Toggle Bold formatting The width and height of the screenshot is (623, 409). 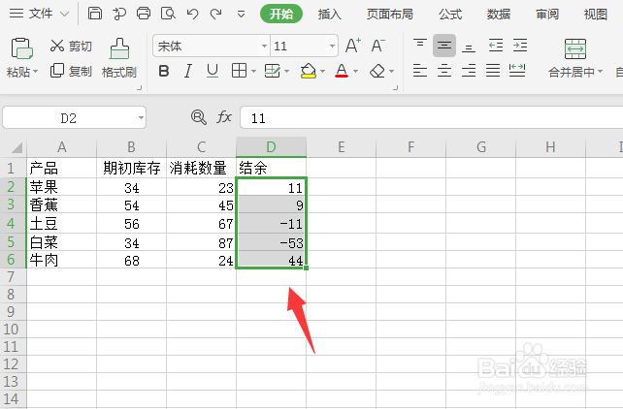point(164,72)
